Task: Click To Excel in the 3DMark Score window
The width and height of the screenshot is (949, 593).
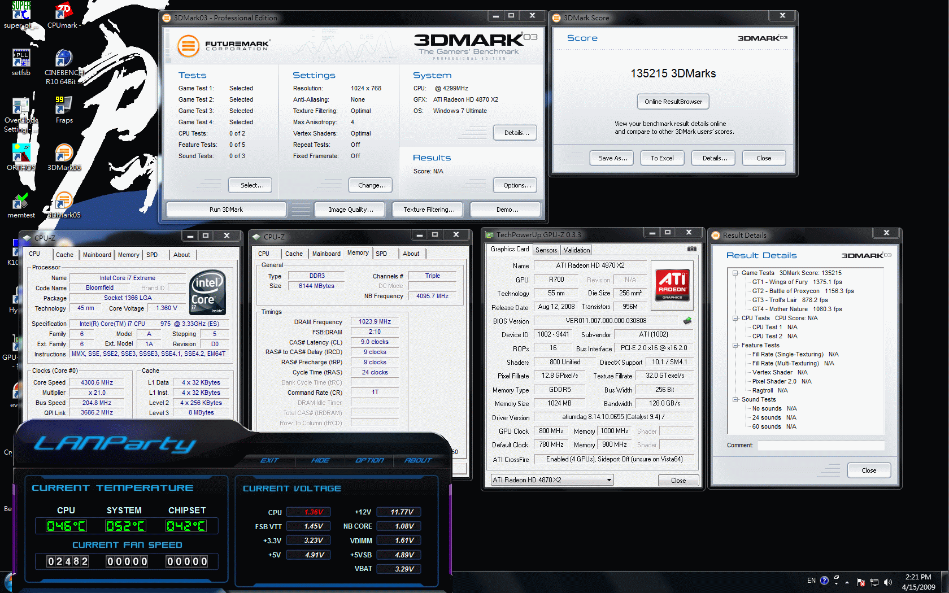Action: (x=662, y=158)
